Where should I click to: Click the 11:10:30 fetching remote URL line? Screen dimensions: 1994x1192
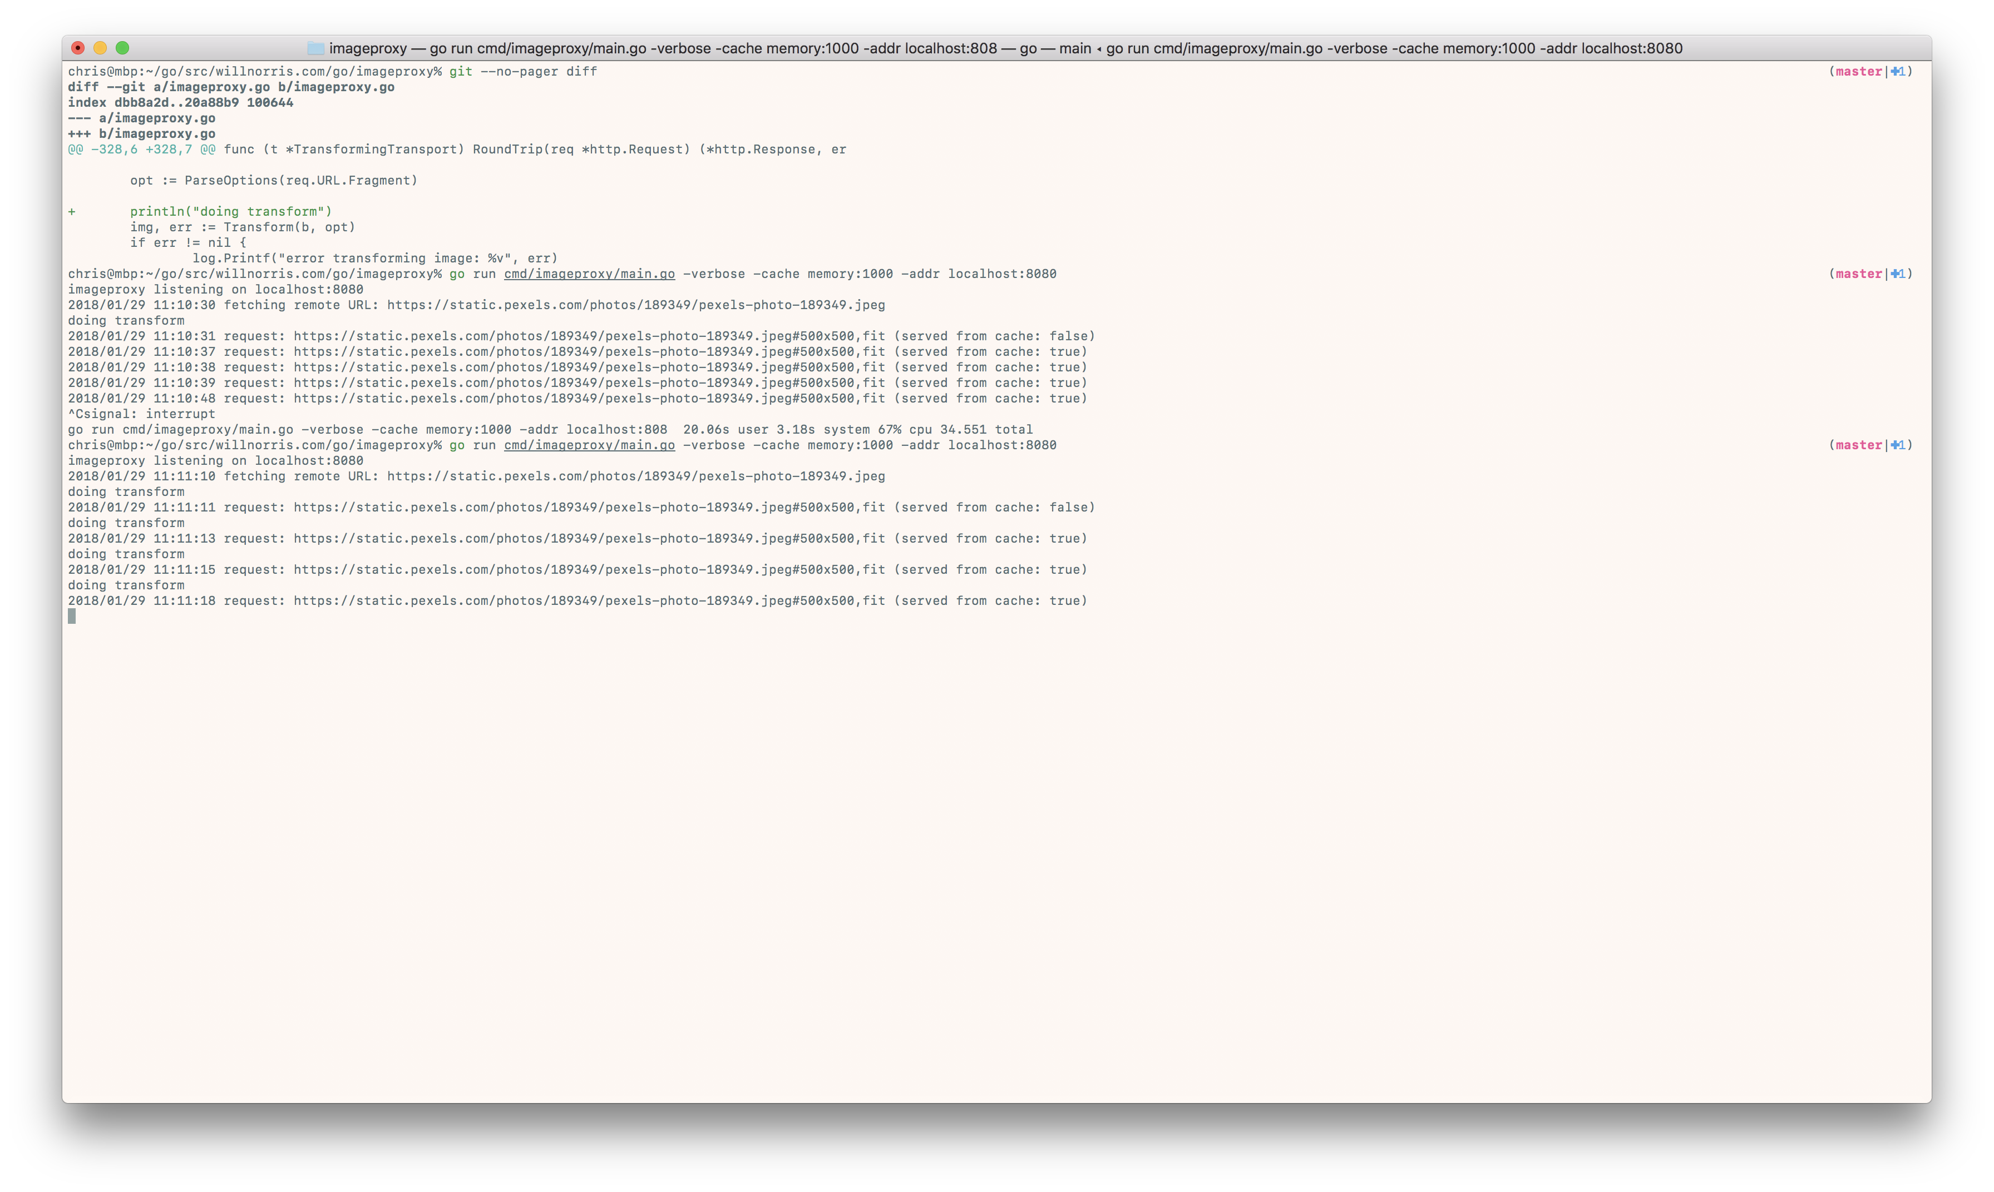477,305
